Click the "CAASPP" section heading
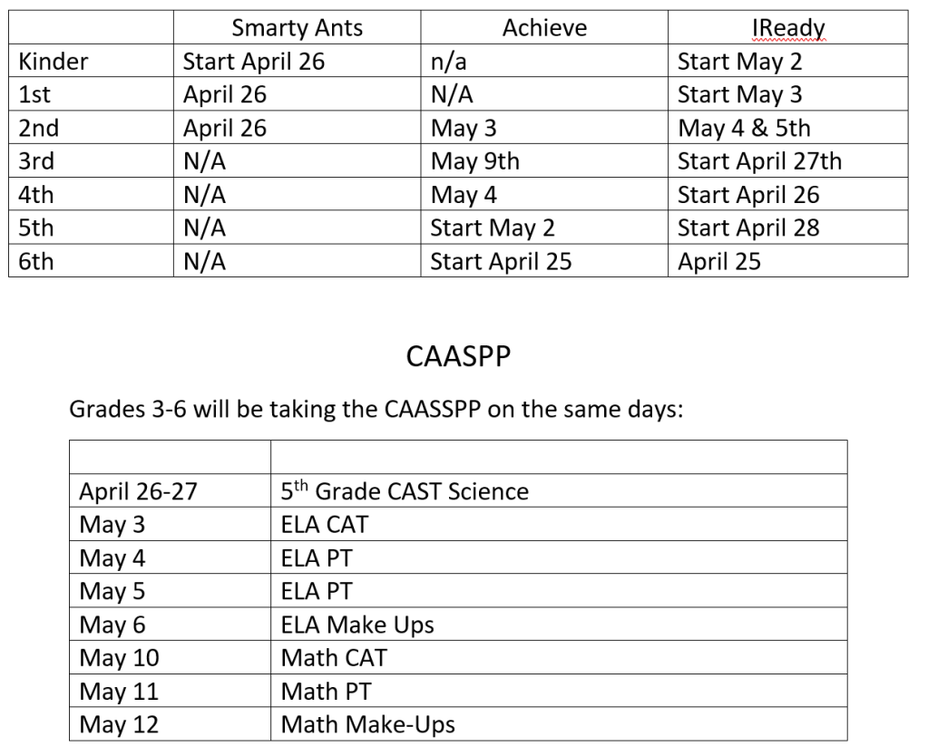 (458, 356)
